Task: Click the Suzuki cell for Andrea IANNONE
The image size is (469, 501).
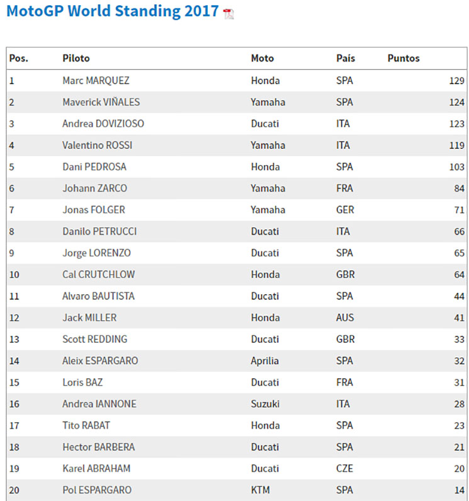Action: [x=265, y=404]
